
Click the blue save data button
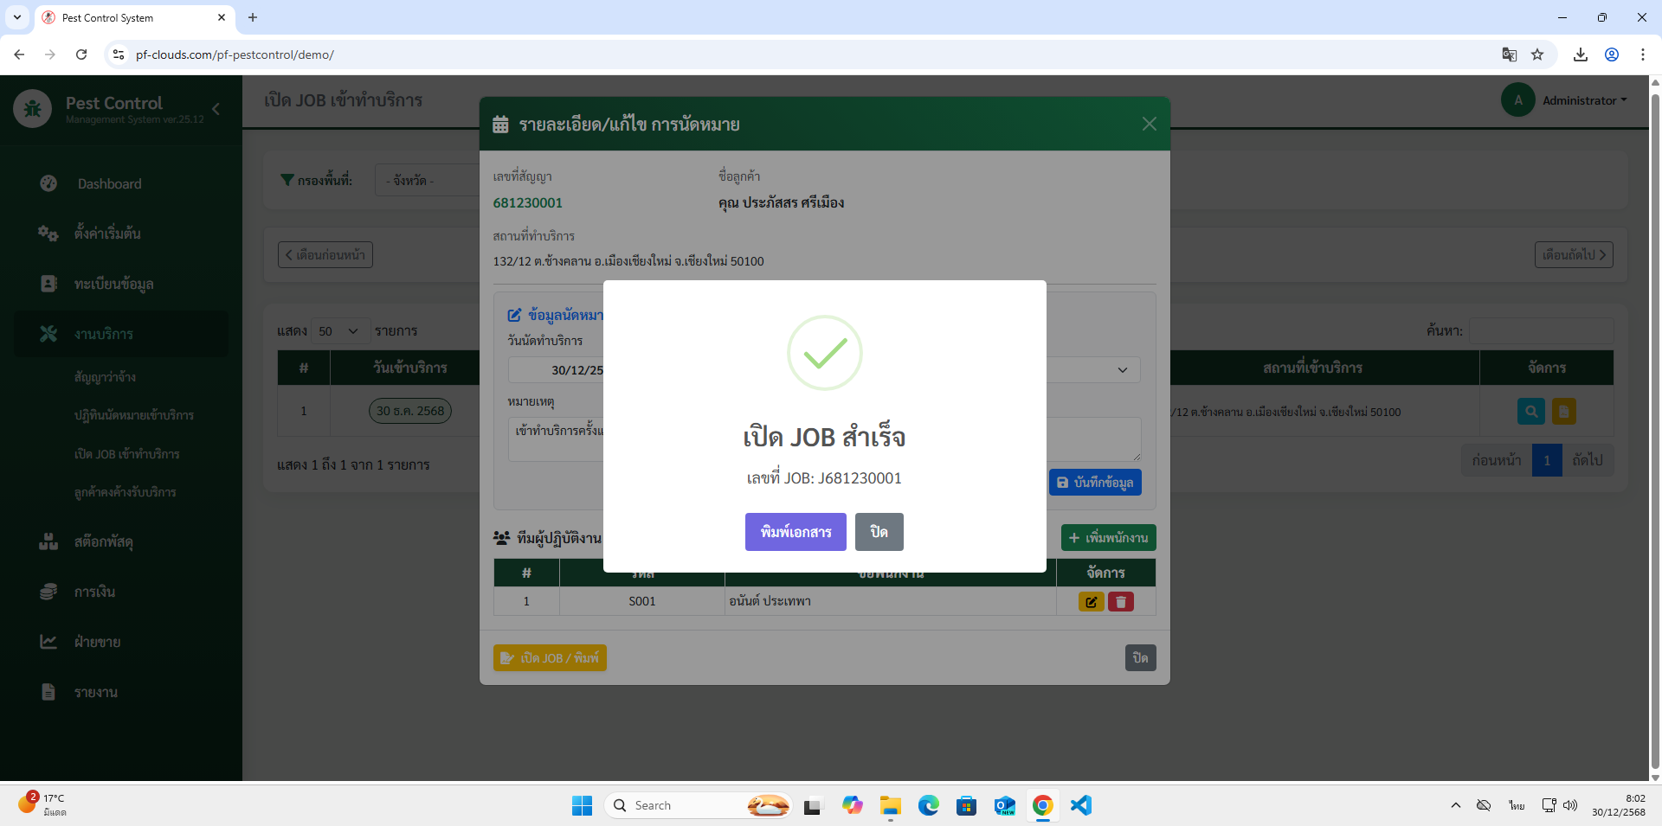pos(1095,483)
